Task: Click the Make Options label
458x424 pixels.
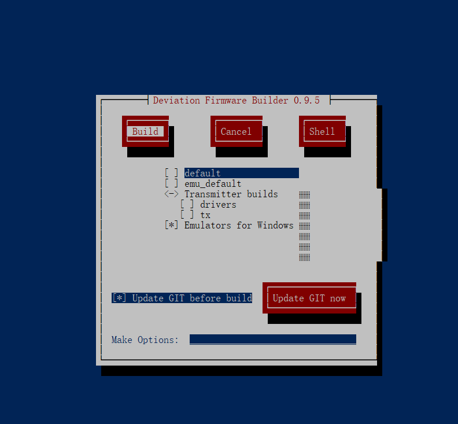Action: click(145, 340)
